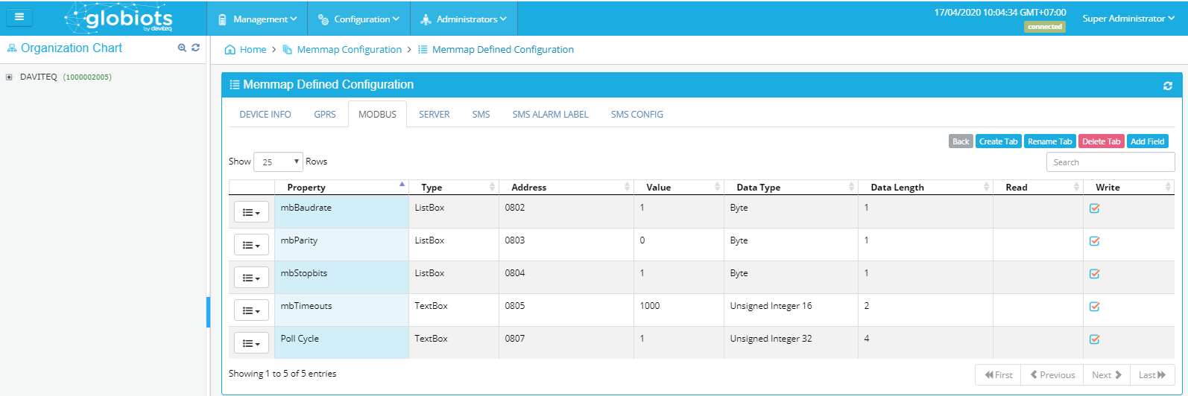Click the mbBaudrate property cell

click(x=341, y=211)
